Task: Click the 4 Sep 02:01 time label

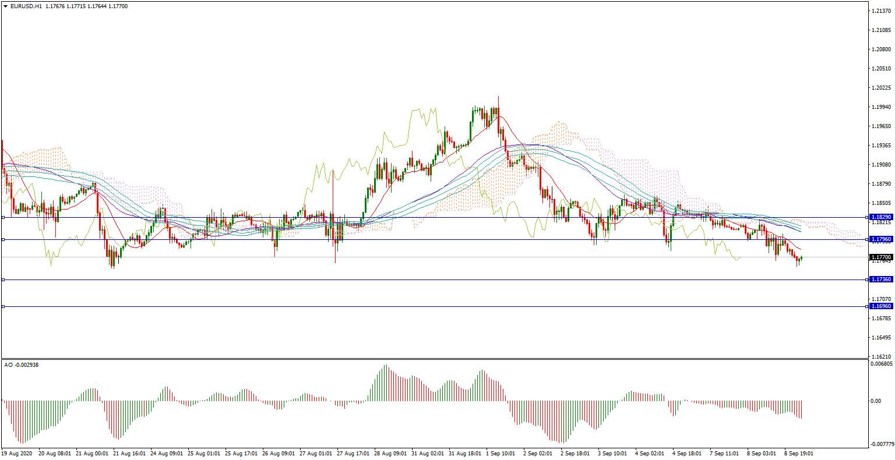Action: pos(650,453)
